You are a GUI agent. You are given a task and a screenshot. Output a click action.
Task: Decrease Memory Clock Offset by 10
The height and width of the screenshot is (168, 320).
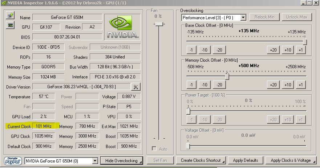click(x=204, y=85)
